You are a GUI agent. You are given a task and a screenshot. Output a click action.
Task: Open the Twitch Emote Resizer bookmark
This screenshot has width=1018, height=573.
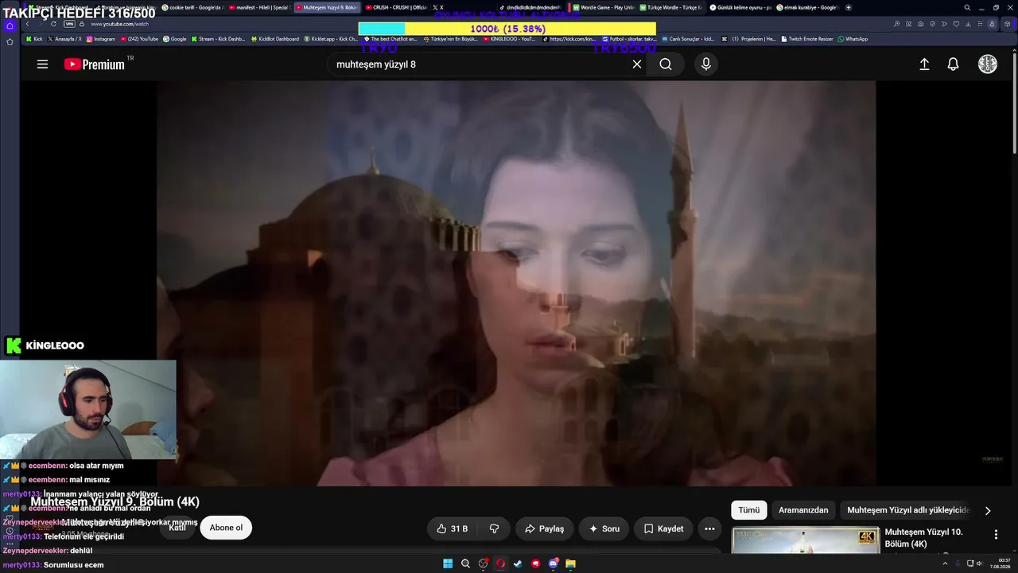tap(808, 39)
